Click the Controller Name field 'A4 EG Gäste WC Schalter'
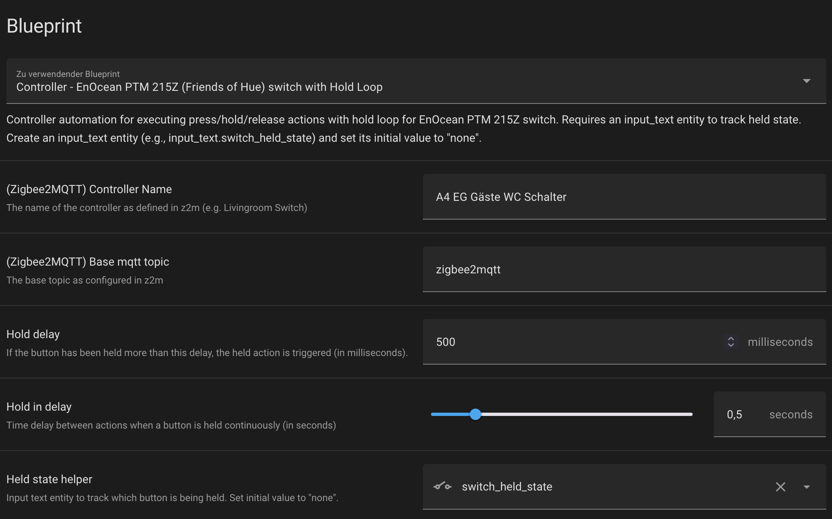The height and width of the screenshot is (519, 832). coord(624,197)
